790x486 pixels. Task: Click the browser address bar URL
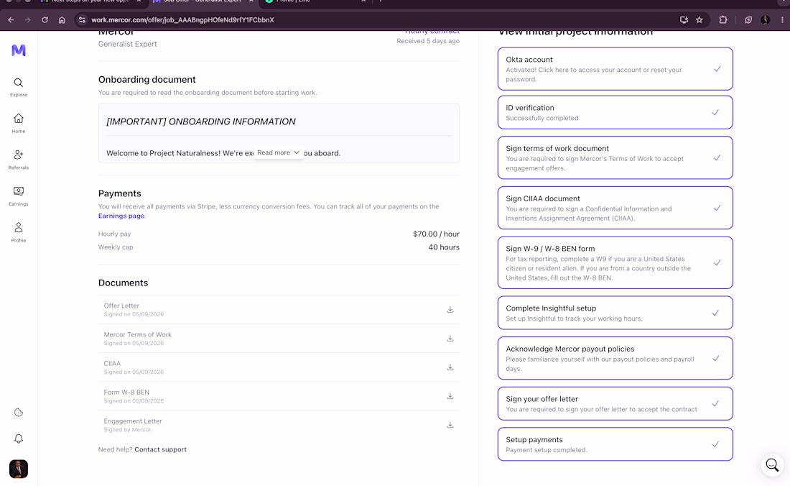[182, 20]
